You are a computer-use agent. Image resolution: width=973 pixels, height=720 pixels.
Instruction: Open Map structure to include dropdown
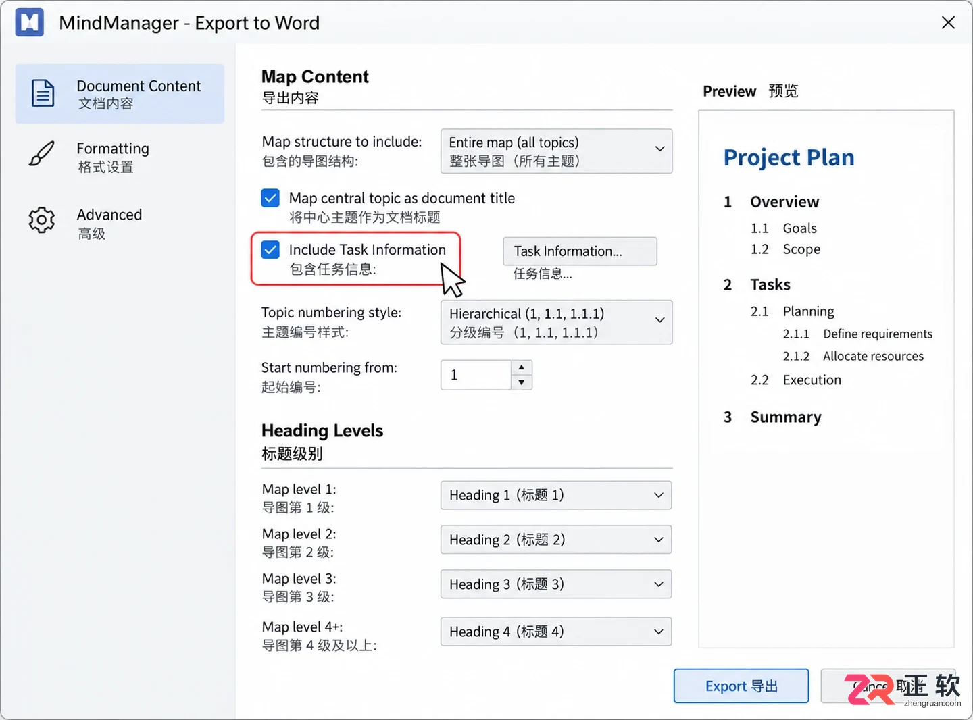pyautogui.click(x=556, y=151)
